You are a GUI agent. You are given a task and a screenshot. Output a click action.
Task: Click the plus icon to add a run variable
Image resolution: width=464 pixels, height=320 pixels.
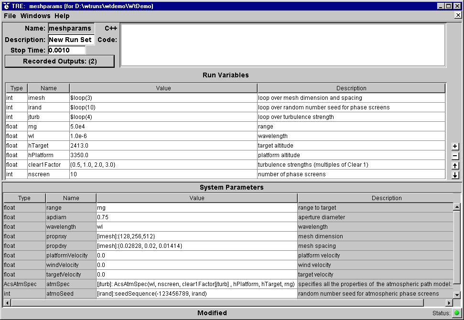click(x=455, y=147)
